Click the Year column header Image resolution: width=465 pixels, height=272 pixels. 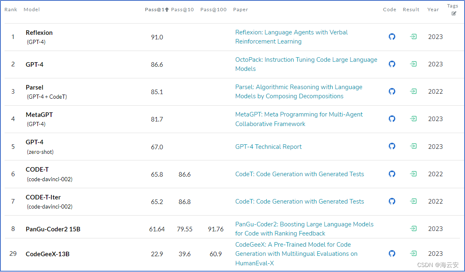pyautogui.click(x=433, y=10)
